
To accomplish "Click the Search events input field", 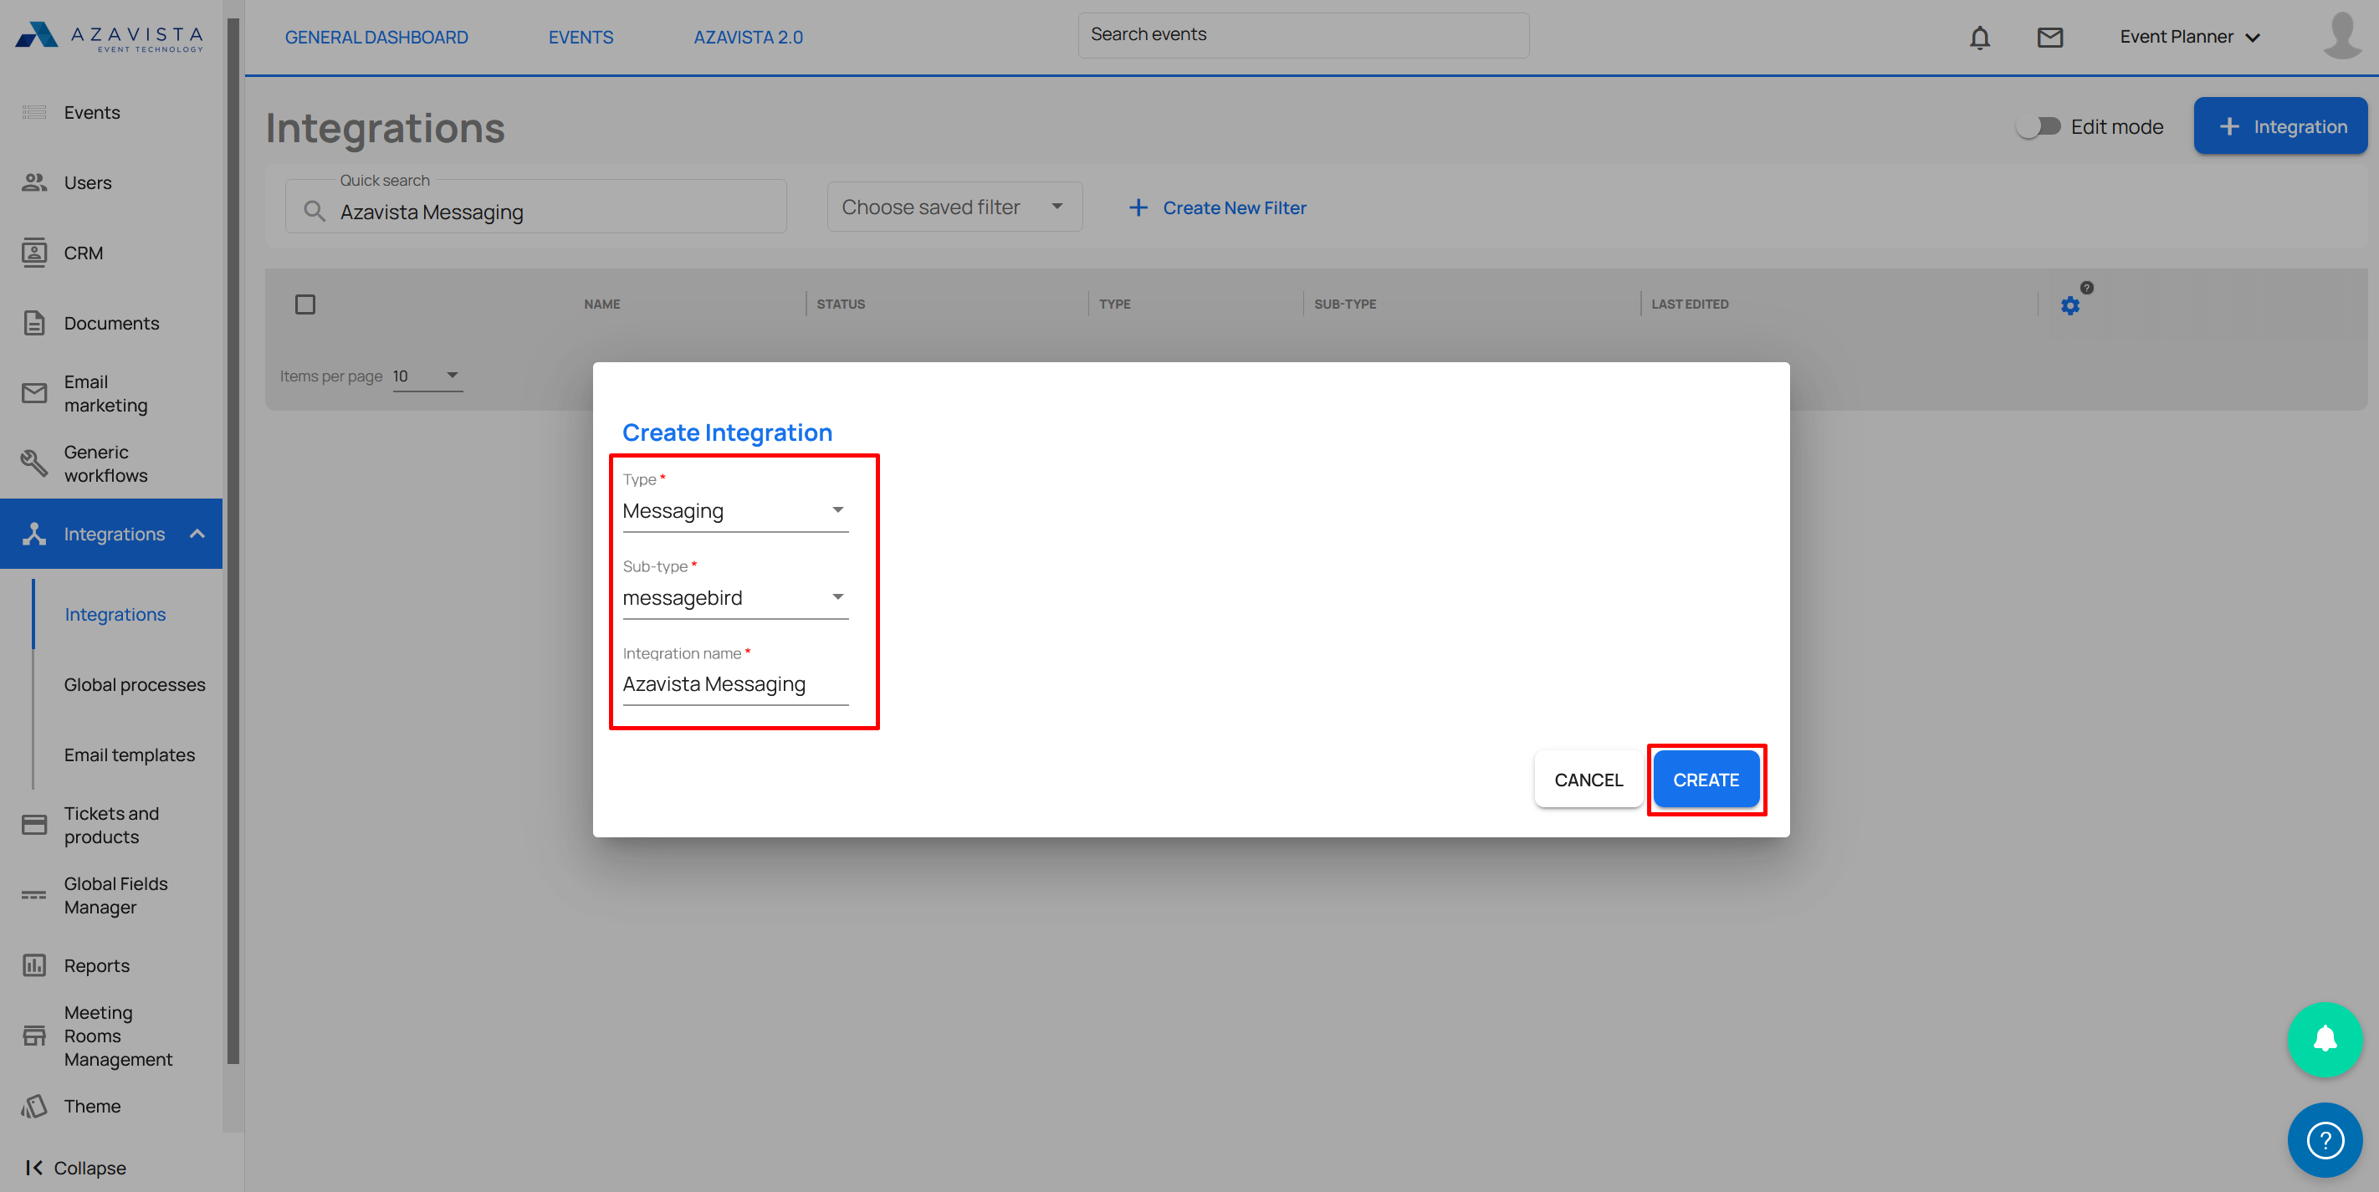I will point(1303,35).
